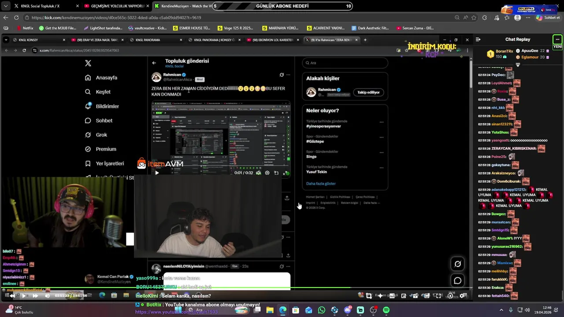Open File Explorer from the taskbar

coord(270,310)
